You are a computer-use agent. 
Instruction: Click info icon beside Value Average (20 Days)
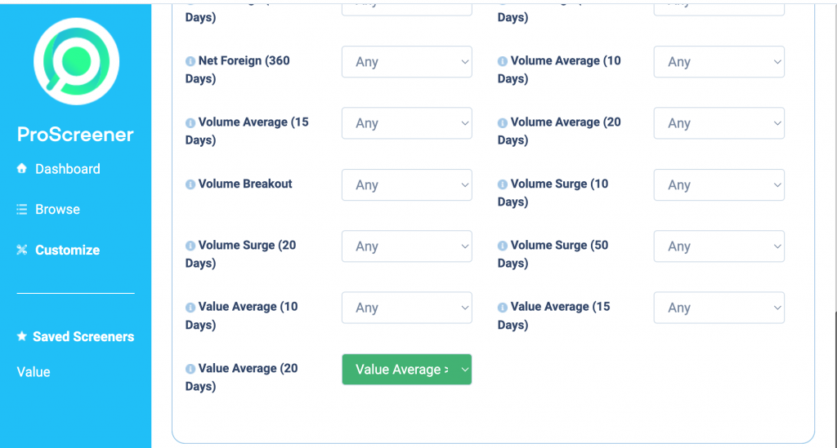coord(190,369)
